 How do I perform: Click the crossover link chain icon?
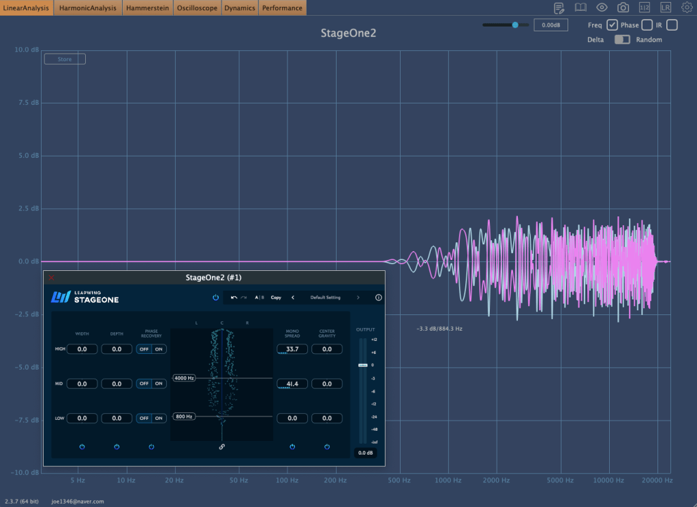click(x=221, y=447)
